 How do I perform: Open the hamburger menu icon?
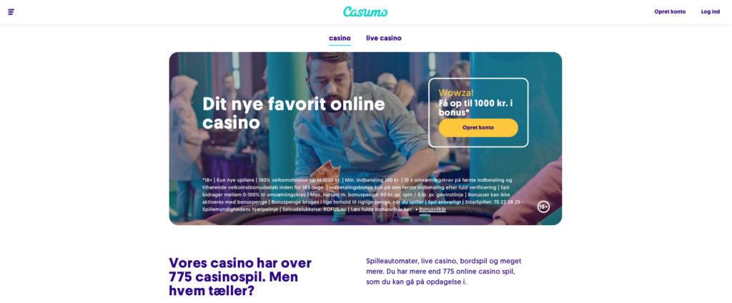(x=11, y=11)
